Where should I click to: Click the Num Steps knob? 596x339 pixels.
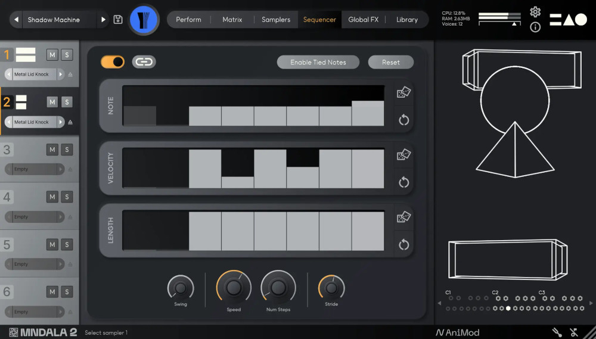coord(278,288)
